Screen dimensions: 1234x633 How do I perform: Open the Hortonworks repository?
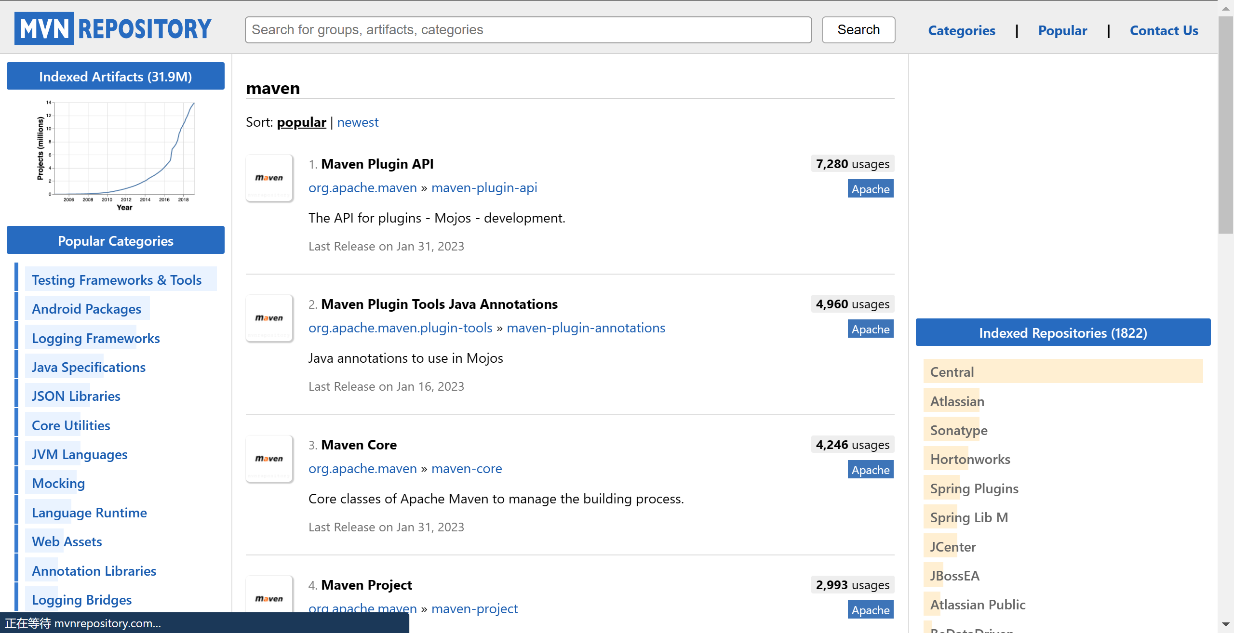[x=970, y=460]
